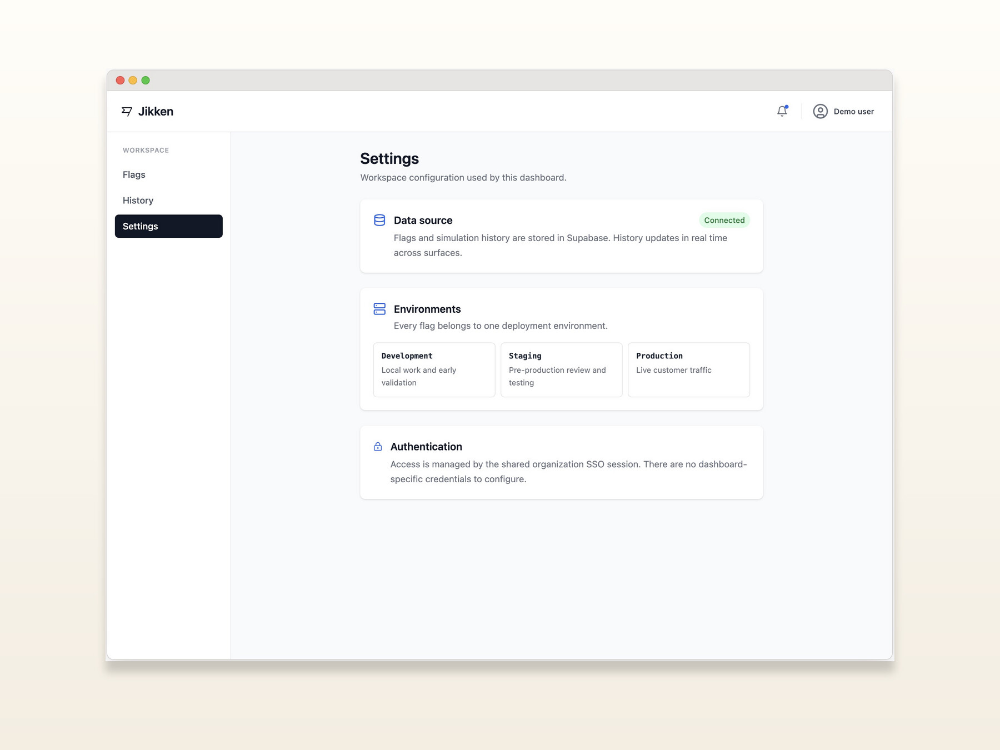Screen dimensions: 1000x750
Task: Click the Demo user account label
Action: click(853, 111)
